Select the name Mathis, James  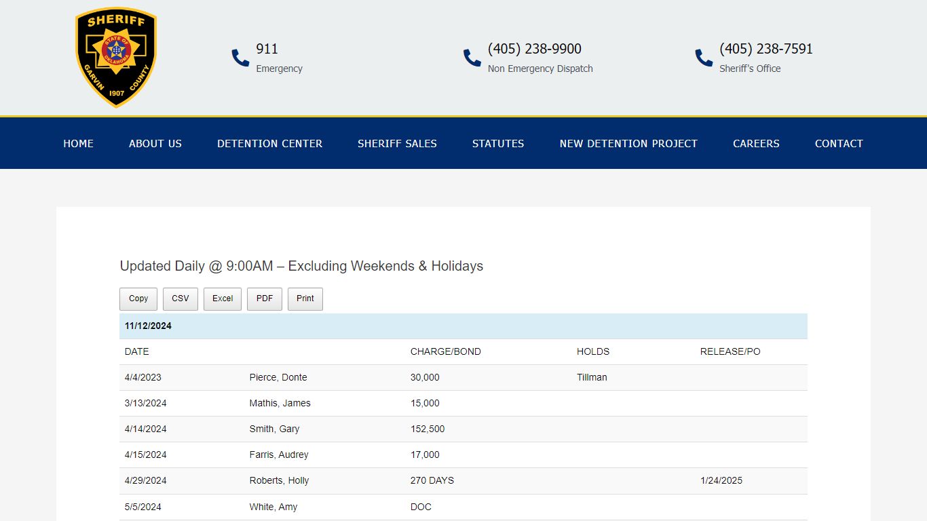280,404
